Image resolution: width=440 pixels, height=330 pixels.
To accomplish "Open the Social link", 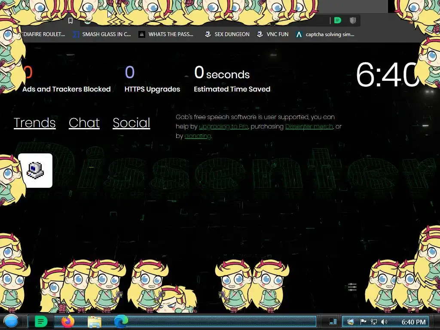I will (x=131, y=123).
